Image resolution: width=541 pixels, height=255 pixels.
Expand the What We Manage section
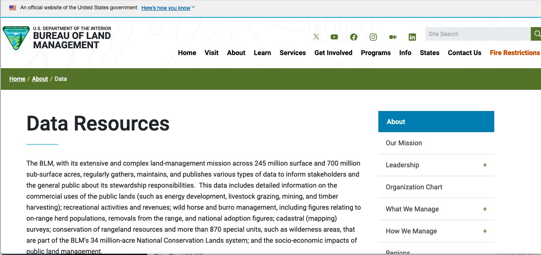coord(485,209)
